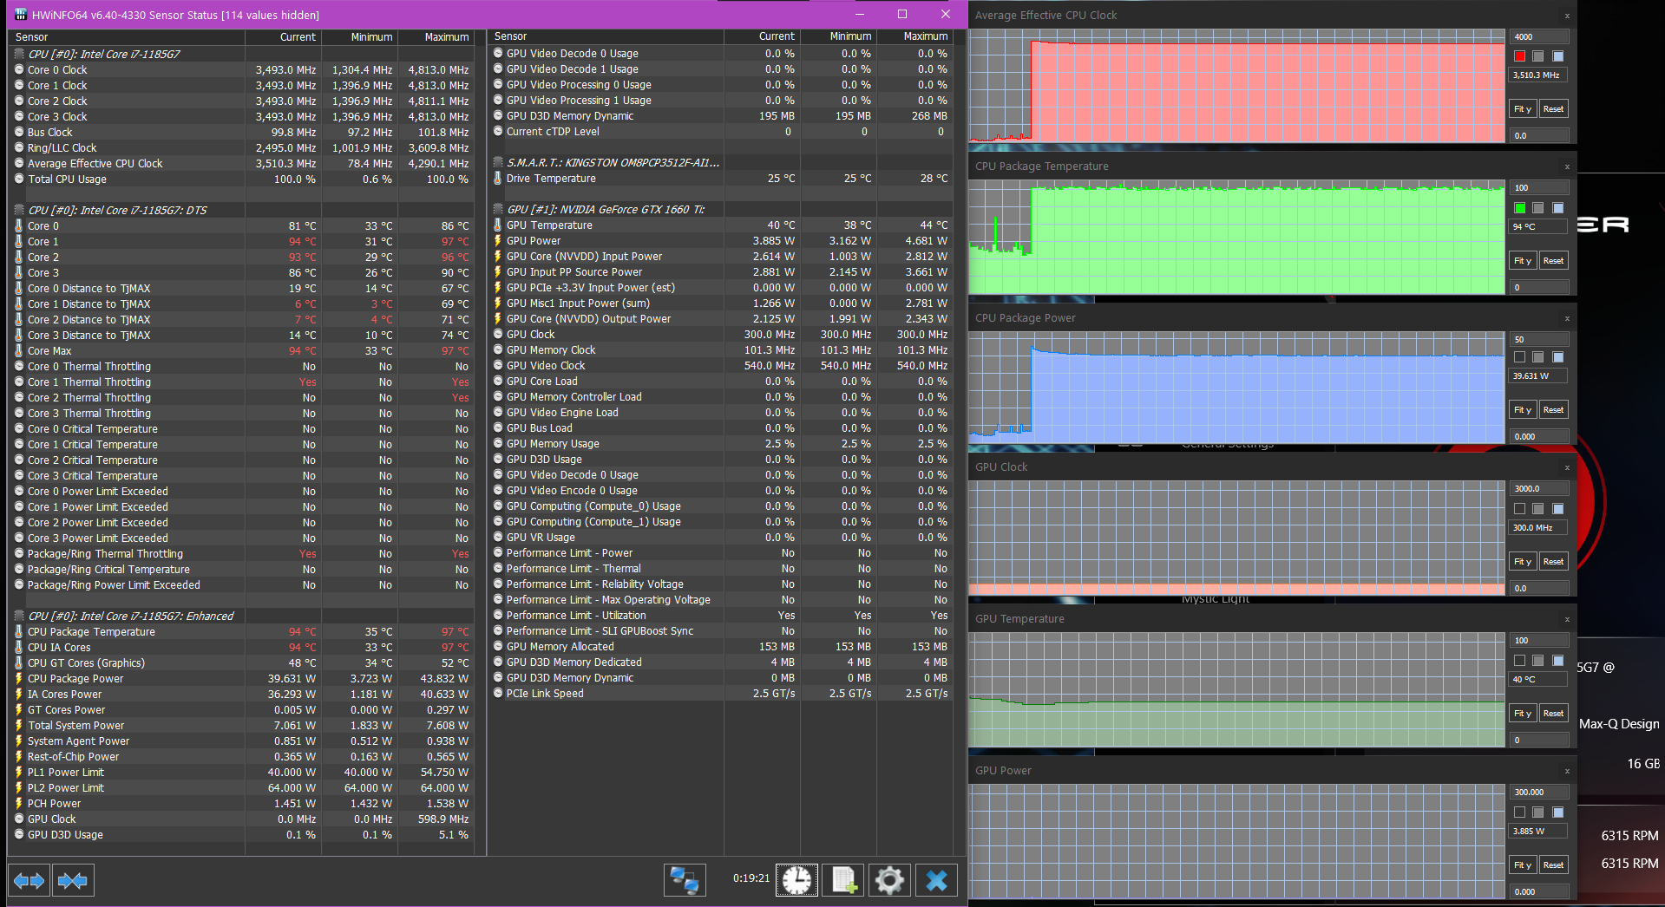Click the blue X close sensors icon

(x=936, y=881)
